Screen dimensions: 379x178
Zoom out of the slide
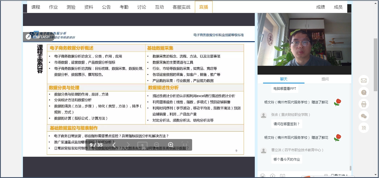[x=157, y=145]
